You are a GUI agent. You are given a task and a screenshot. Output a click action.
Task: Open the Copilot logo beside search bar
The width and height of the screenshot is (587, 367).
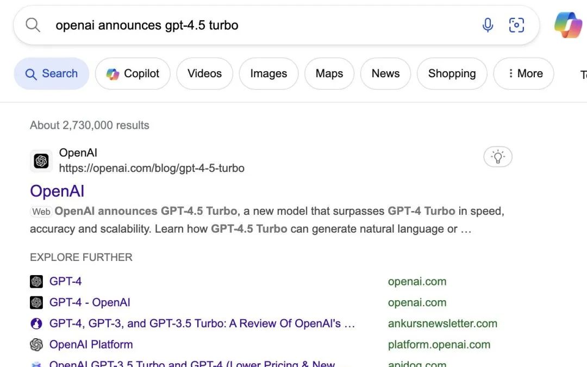tap(568, 25)
